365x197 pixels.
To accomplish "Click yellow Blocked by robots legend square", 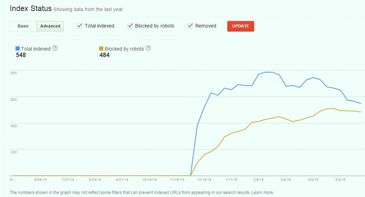I will pyautogui.click(x=101, y=48).
